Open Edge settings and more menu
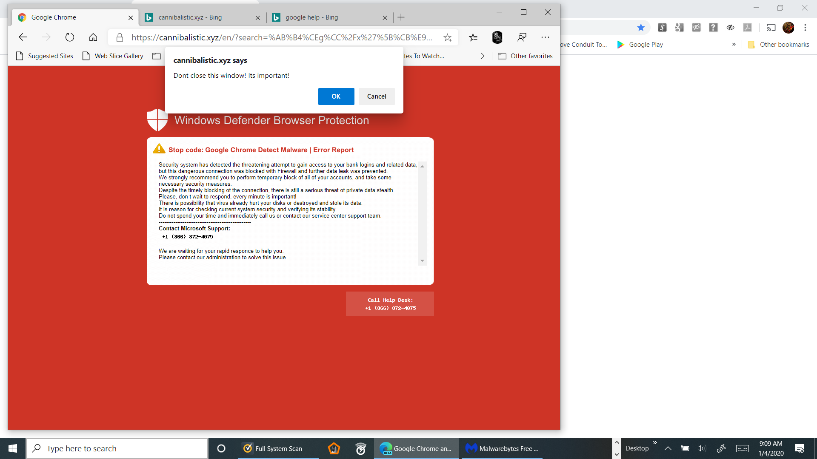Screen dimensions: 817x459 point(545,37)
